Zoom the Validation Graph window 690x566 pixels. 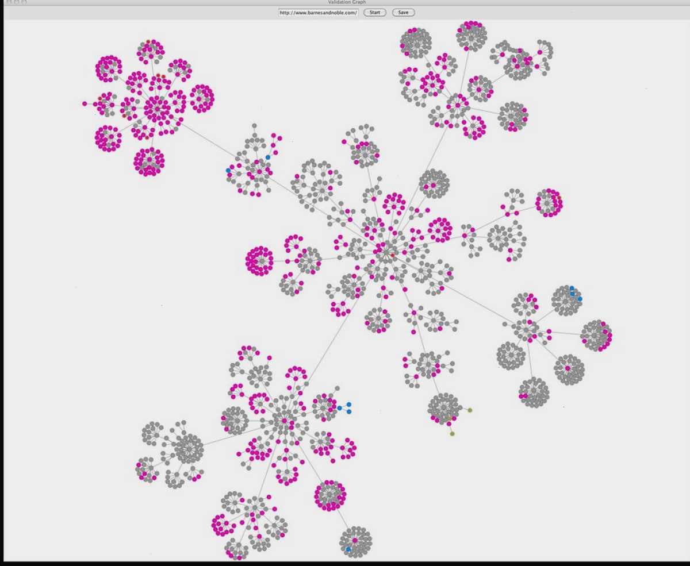[x=24, y=2]
